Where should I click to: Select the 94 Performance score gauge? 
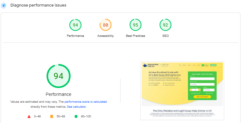(75, 25)
